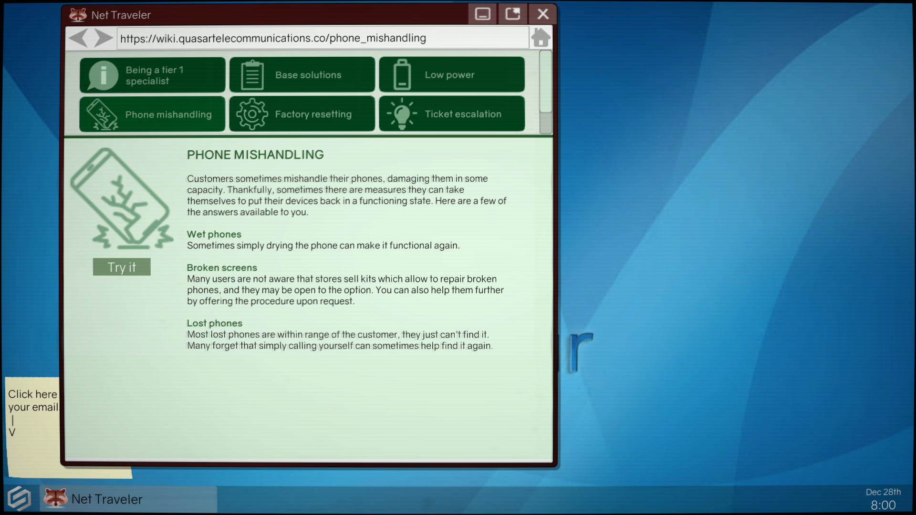This screenshot has height=515, width=916.
Task: Click the lightbulb icon on Ticket escalation
Action: (x=402, y=113)
